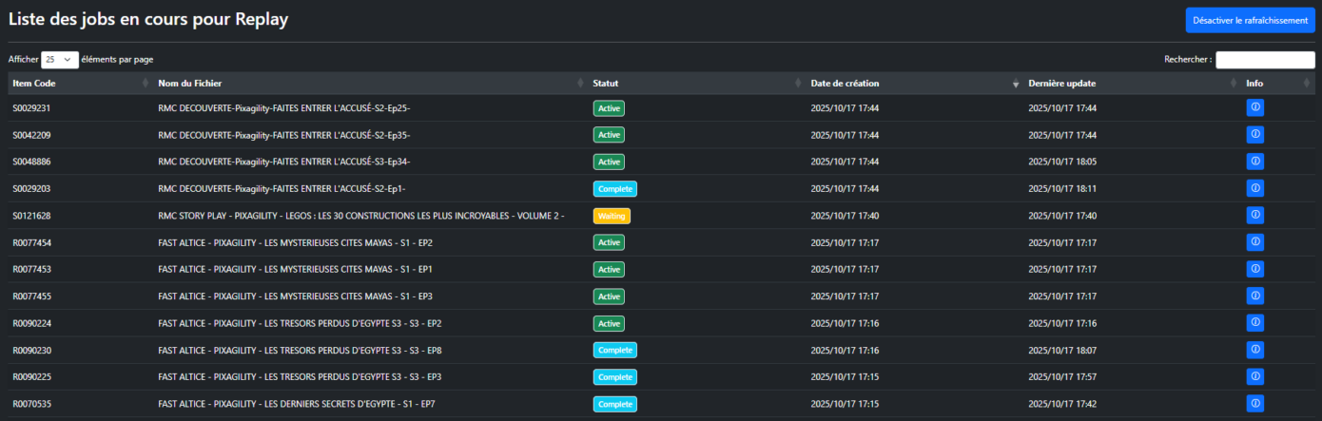Open info for job S0048886
The width and height of the screenshot is (1322, 421).
[x=1254, y=162]
